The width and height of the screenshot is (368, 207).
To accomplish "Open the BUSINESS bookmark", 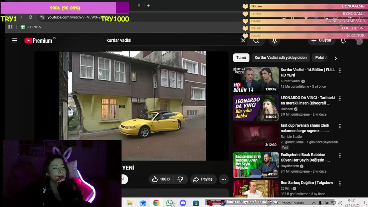I will coord(31,27).
